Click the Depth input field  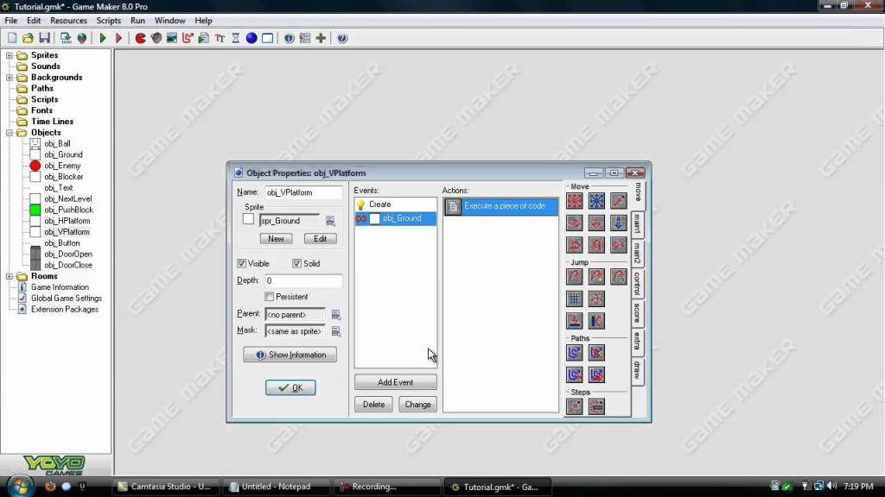303,280
